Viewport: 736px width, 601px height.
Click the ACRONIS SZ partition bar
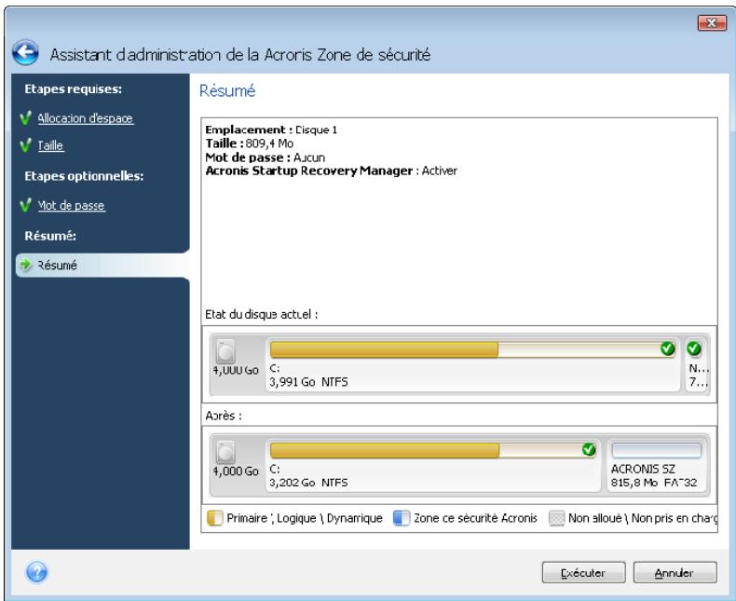pyautogui.click(x=656, y=450)
